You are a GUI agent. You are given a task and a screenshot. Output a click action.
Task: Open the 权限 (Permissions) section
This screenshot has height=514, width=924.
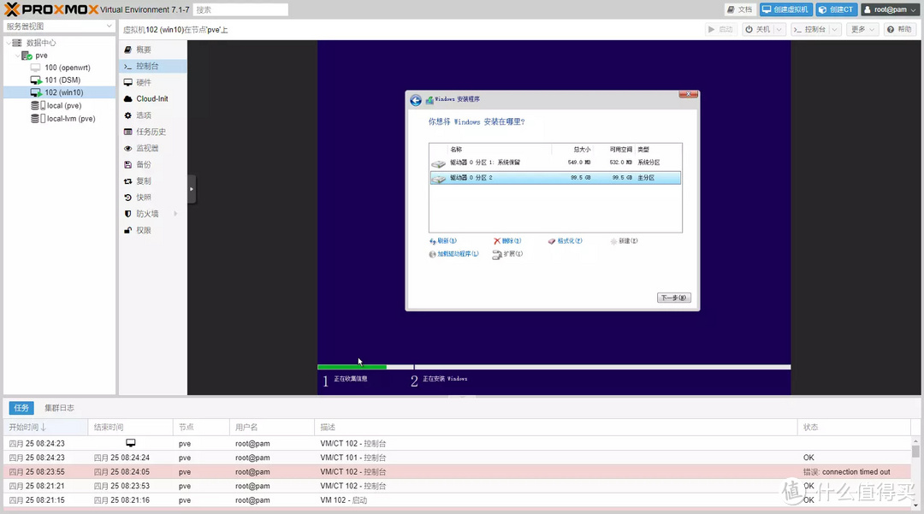click(143, 230)
